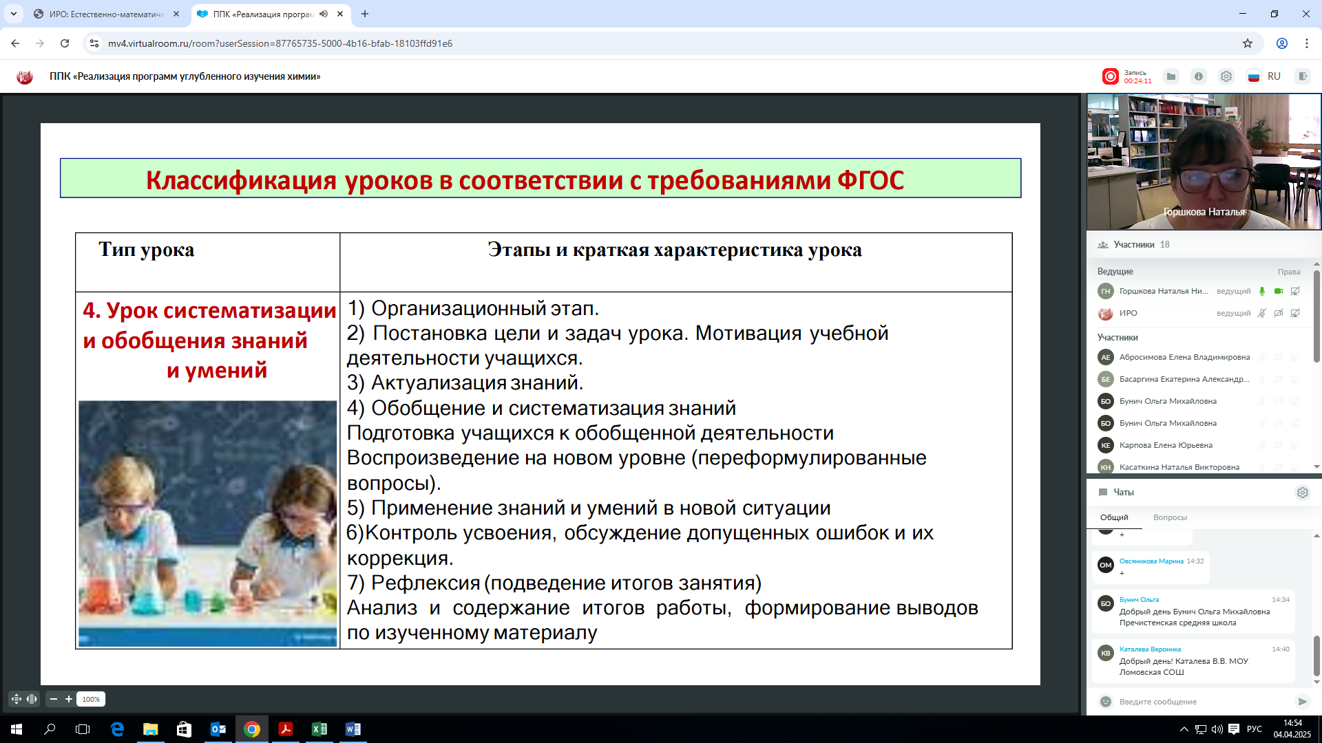
Task: Open room settings gear in header
Action: 1226,76
